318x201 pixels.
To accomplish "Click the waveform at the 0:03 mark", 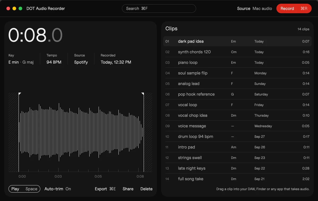I will [58, 132].
